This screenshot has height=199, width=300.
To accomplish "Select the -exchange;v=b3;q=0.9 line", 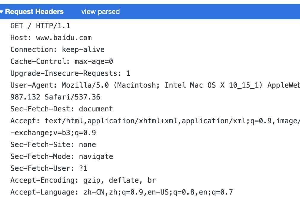I will click(x=53, y=133).
